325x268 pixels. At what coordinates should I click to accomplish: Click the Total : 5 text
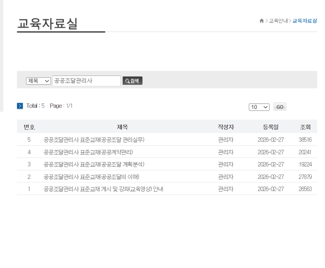(35, 106)
